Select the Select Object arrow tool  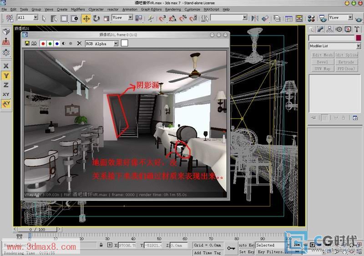coord(44,18)
